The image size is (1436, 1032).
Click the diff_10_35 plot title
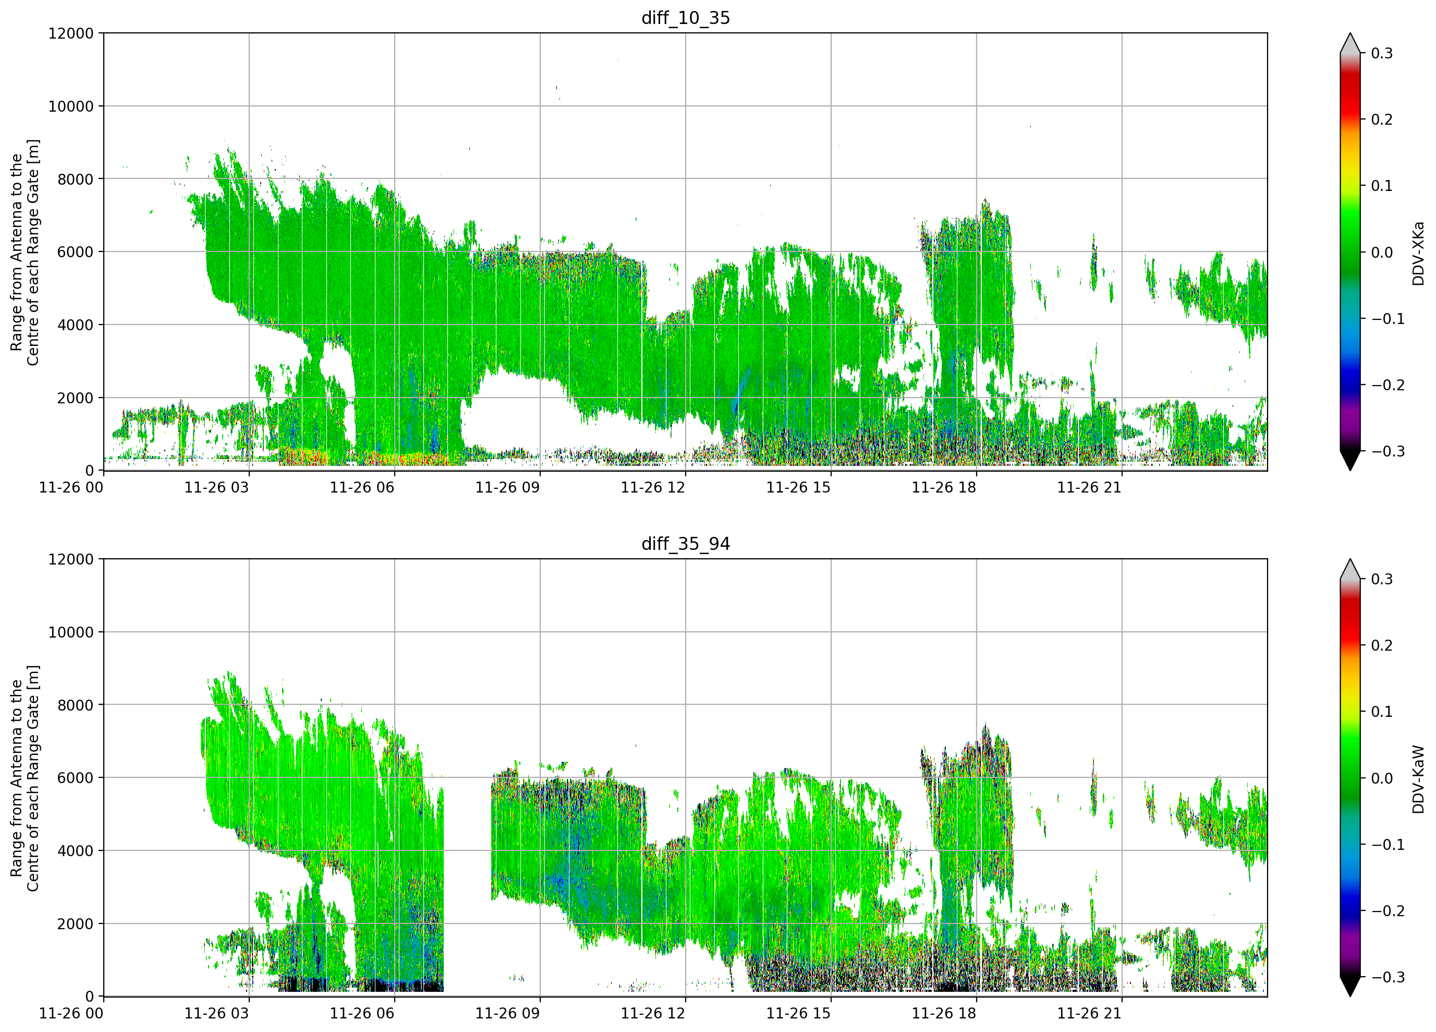click(x=686, y=18)
